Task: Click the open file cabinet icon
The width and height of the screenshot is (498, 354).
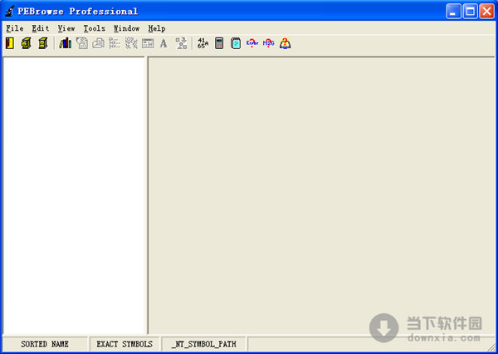Action: [27, 43]
